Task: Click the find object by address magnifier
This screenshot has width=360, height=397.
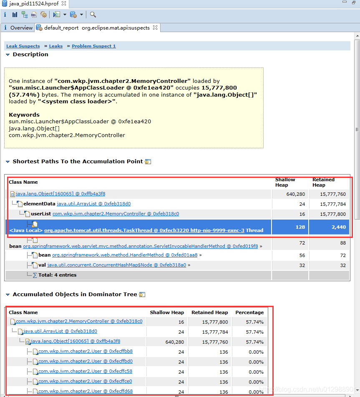Action: (x=93, y=15)
